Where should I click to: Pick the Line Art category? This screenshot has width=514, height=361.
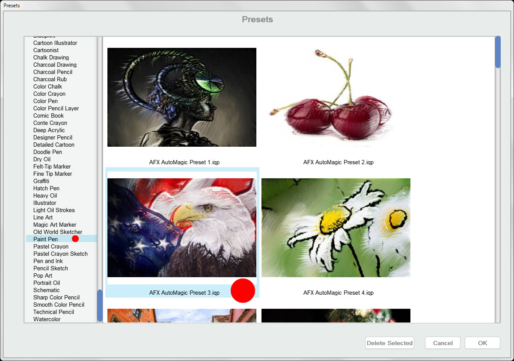tap(43, 217)
